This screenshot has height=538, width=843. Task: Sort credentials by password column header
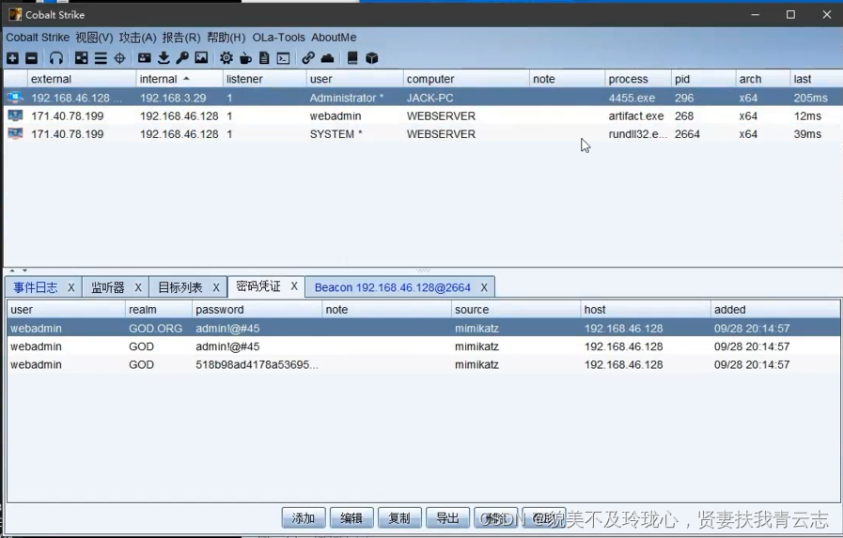pos(257,310)
